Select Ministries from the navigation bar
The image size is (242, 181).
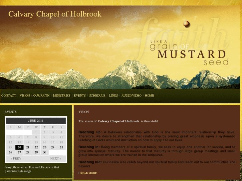click(62, 96)
